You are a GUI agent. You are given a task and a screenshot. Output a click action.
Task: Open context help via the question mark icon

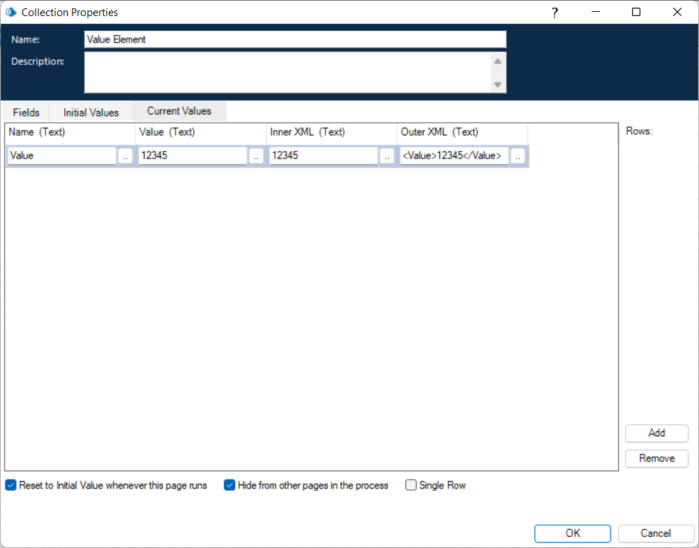point(555,12)
